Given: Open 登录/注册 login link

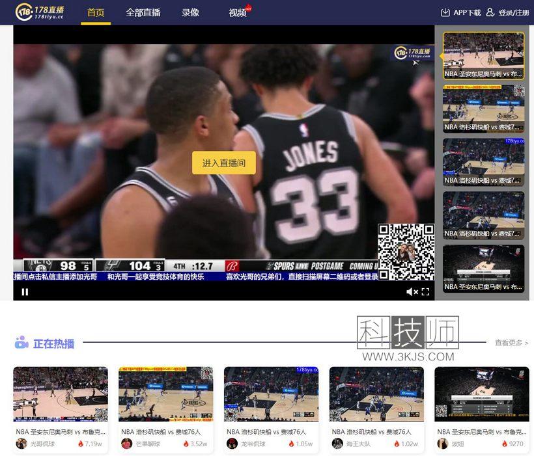Looking at the screenshot, I should 514,12.
